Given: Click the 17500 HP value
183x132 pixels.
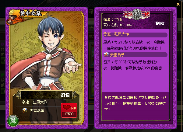Looking at the screenshot, I should click(x=69, y=114).
